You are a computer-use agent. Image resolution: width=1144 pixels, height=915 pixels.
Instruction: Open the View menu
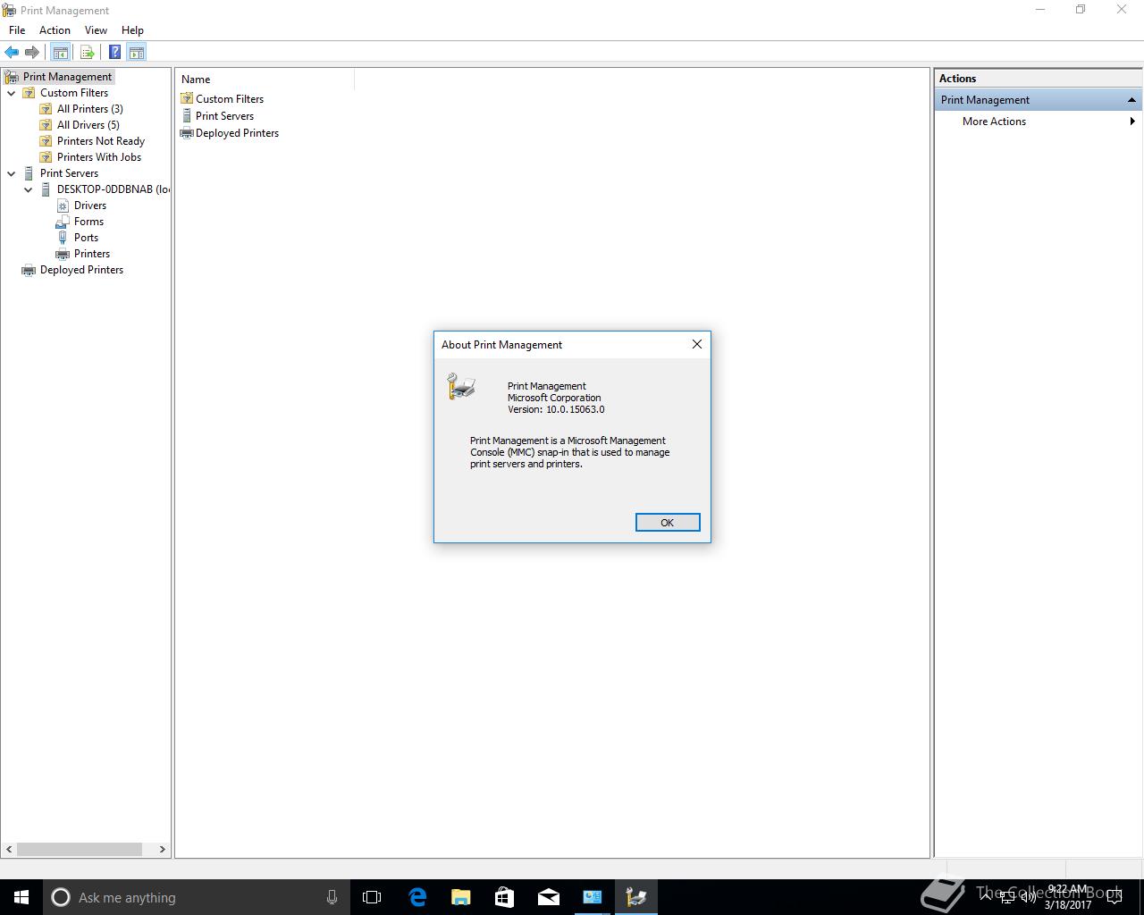pos(96,30)
